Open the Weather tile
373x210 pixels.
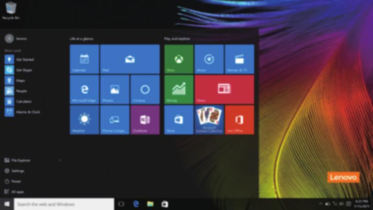tap(84, 120)
